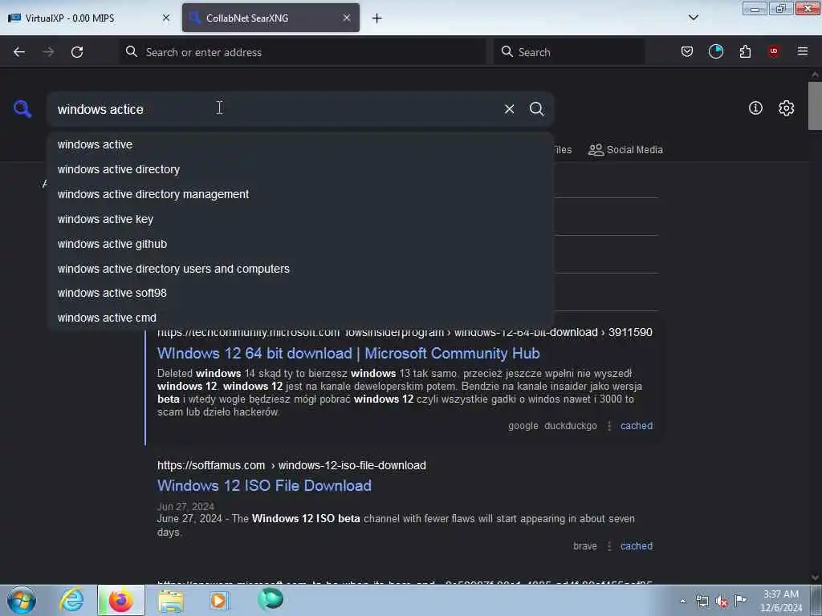Image resolution: width=822 pixels, height=616 pixels.
Task: Open the Pocket save icon
Action: click(x=687, y=51)
